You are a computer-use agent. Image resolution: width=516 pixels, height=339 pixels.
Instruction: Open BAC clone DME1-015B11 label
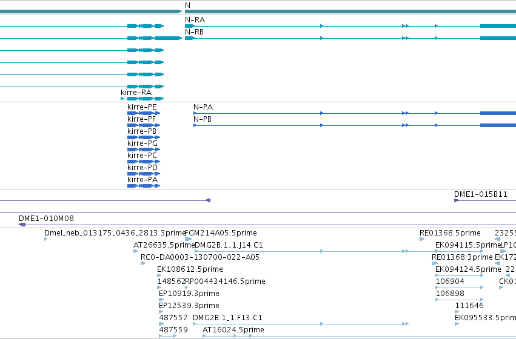tap(481, 194)
